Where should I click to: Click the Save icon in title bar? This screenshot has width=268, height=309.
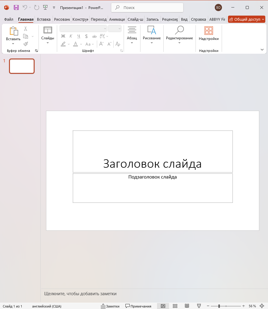click(x=16, y=7)
